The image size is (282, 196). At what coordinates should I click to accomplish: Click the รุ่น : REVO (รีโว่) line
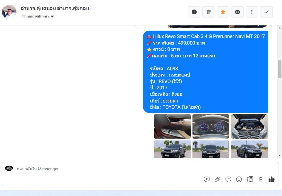166,81
